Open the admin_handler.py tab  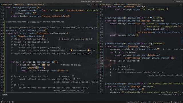(x=134, y=5)
